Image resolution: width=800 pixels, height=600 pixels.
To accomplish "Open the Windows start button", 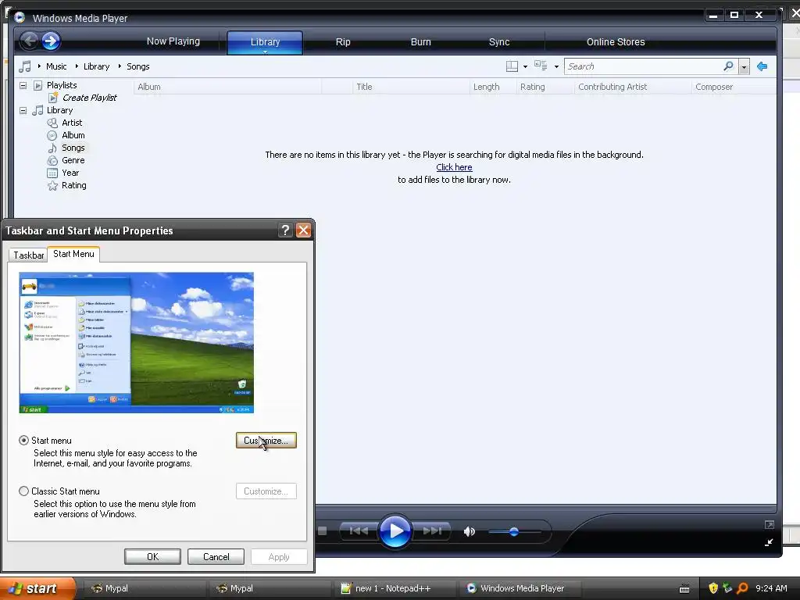I will click(37, 588).
